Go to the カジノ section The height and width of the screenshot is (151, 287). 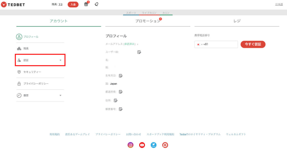click(x=166, y=13)
